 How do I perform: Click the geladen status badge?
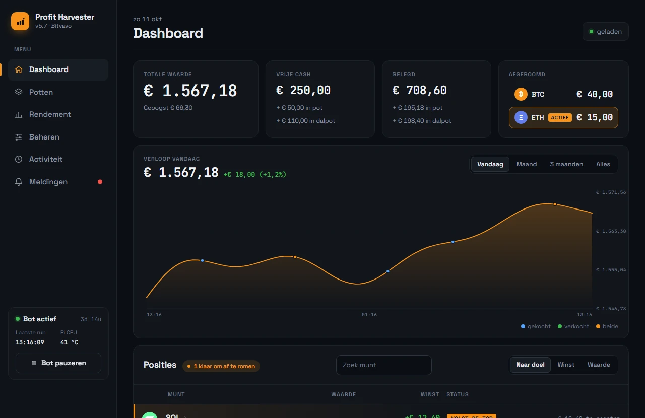point(605,31)
